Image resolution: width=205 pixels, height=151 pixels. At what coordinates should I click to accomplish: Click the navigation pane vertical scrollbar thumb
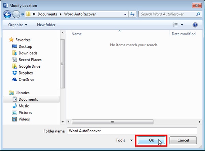pos(63,64)
